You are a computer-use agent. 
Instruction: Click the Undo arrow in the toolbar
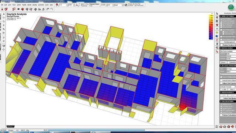click(48, 9)
